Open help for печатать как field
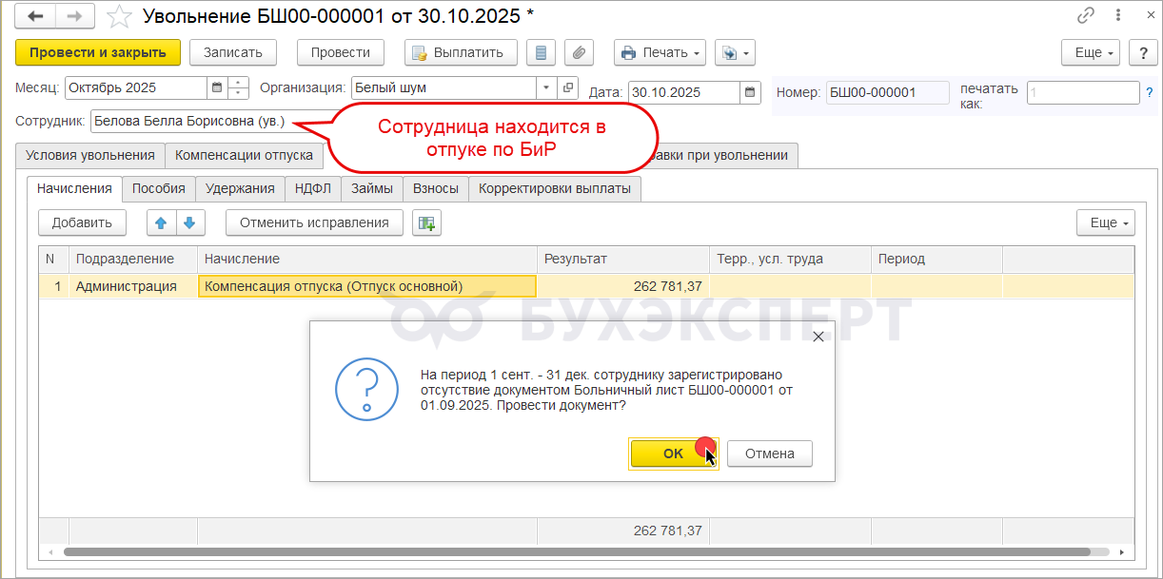The height and width of the screenshot is (579, 1163). [1150, 92]
